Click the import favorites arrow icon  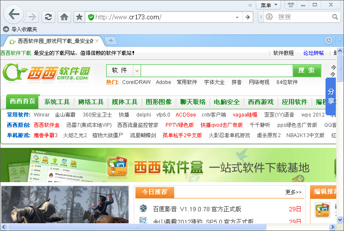[6, 29]
